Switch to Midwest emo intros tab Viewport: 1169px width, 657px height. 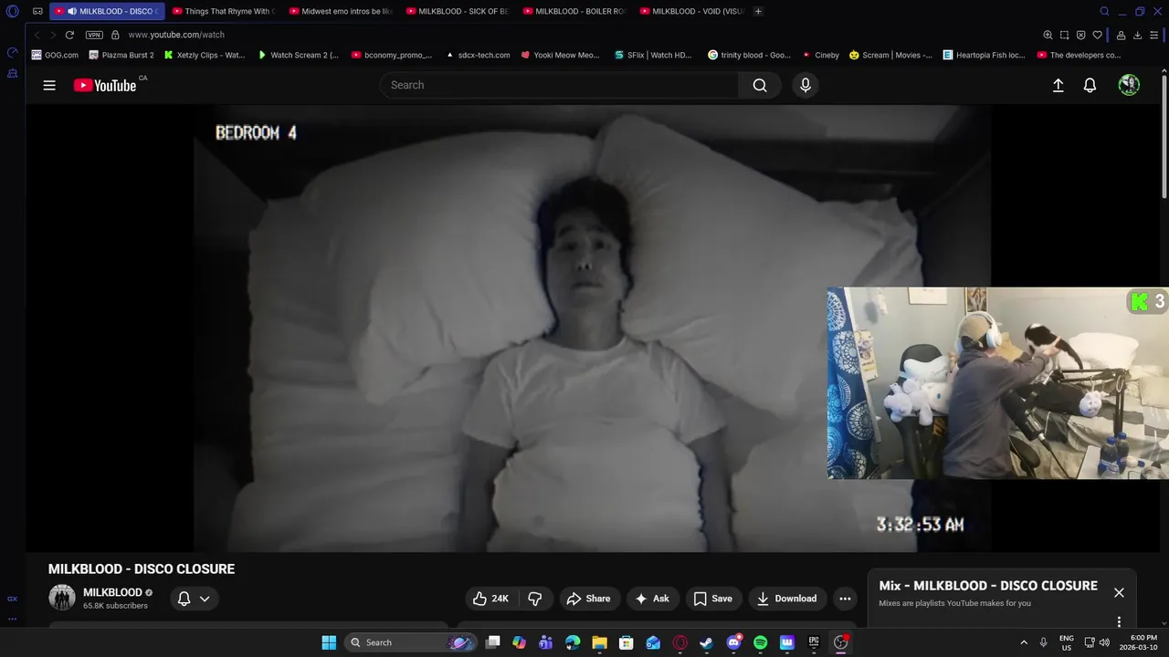[342, 11]
